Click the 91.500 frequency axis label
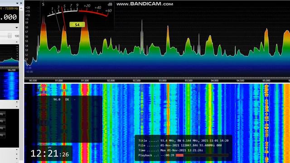290x163 pixels. click(85, 81)
